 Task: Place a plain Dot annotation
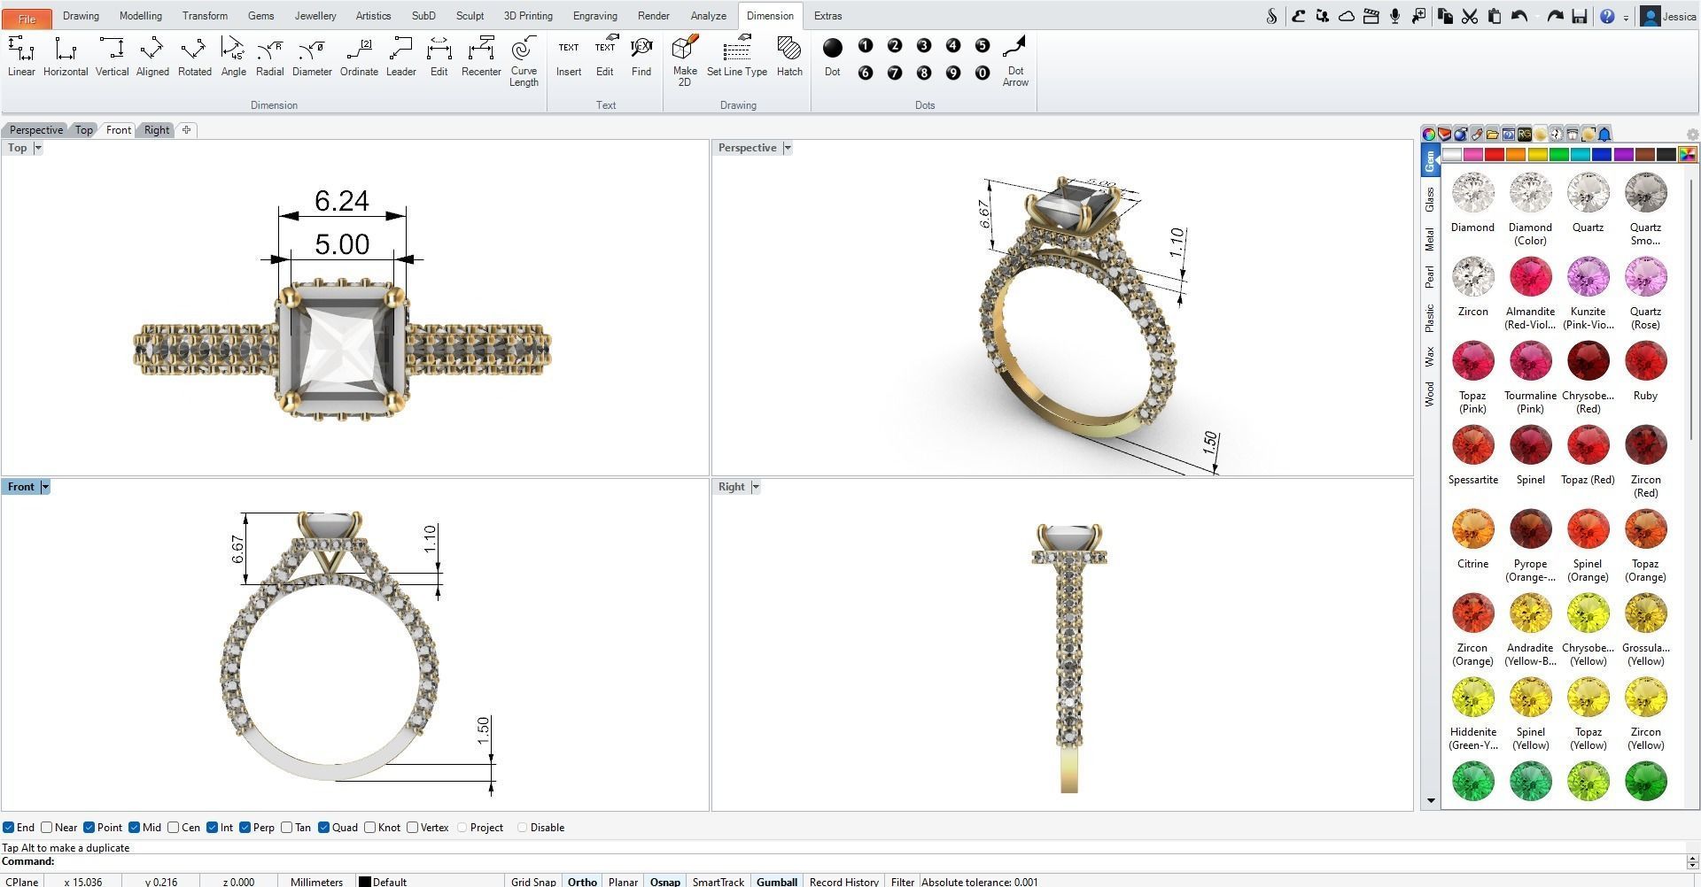coord(833,58)
